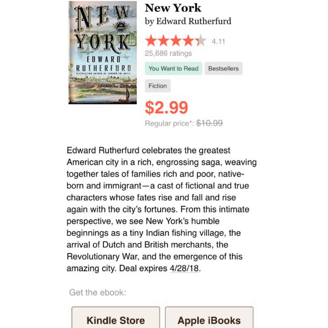Screen dimensions: 328x328
Task: Click the struck-through $10.99 regular price
Action: (x=210, y=123)
